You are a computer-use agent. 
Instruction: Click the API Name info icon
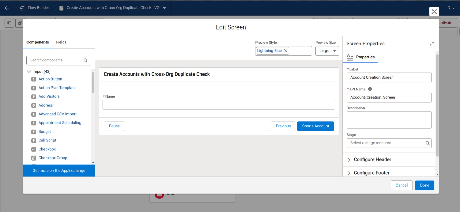(x=370, y=89)
